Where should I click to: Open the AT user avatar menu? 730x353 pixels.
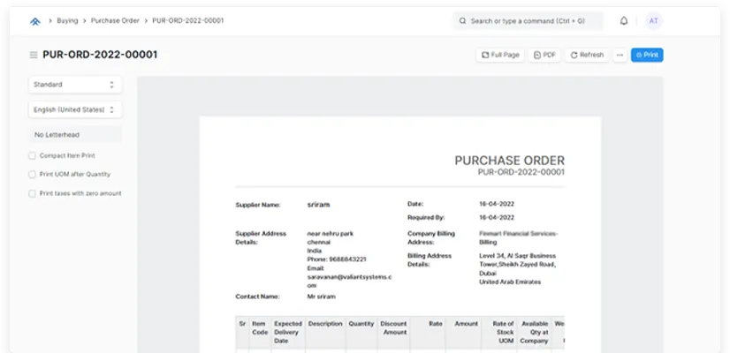point(653,20)
